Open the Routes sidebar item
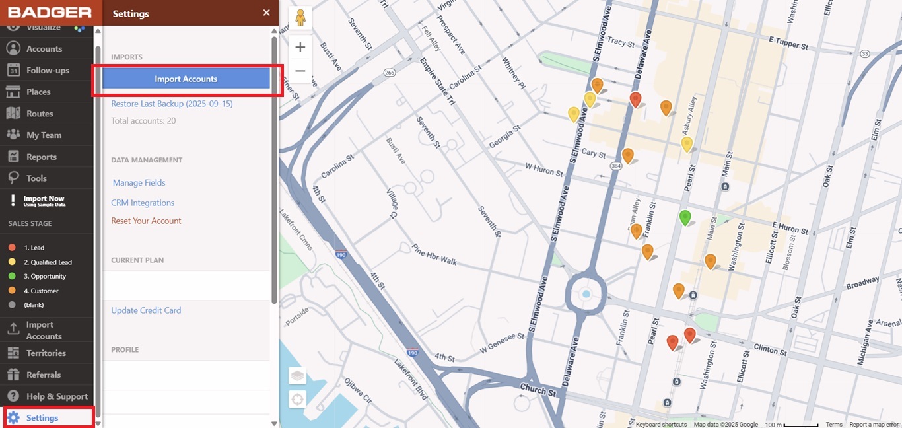The image size is (902, 428). click(x=40, y=114)
